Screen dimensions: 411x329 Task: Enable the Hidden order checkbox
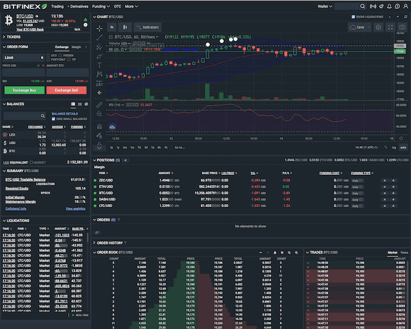[x=60, y=56]
